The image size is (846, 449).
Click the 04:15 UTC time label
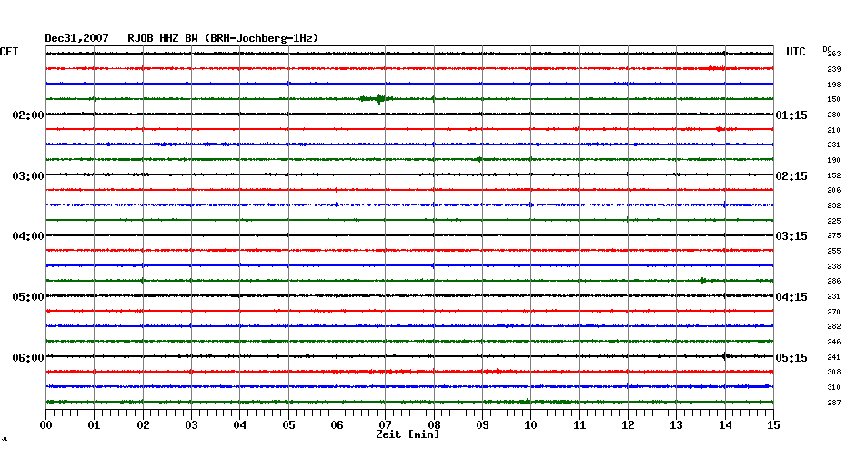tap(791, 297)
